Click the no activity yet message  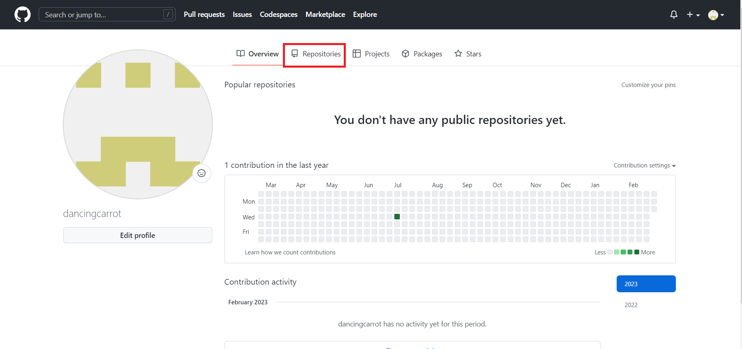412,324
